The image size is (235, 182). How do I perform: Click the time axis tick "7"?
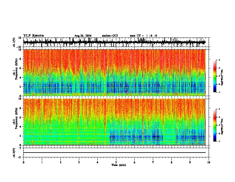(x=153, y=162)
